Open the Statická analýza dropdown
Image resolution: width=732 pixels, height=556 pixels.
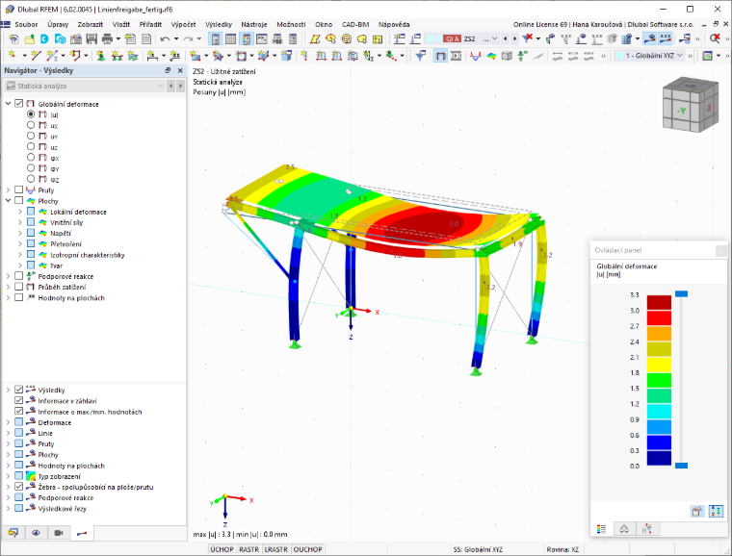pyautogui.click(x=85, y=86)
